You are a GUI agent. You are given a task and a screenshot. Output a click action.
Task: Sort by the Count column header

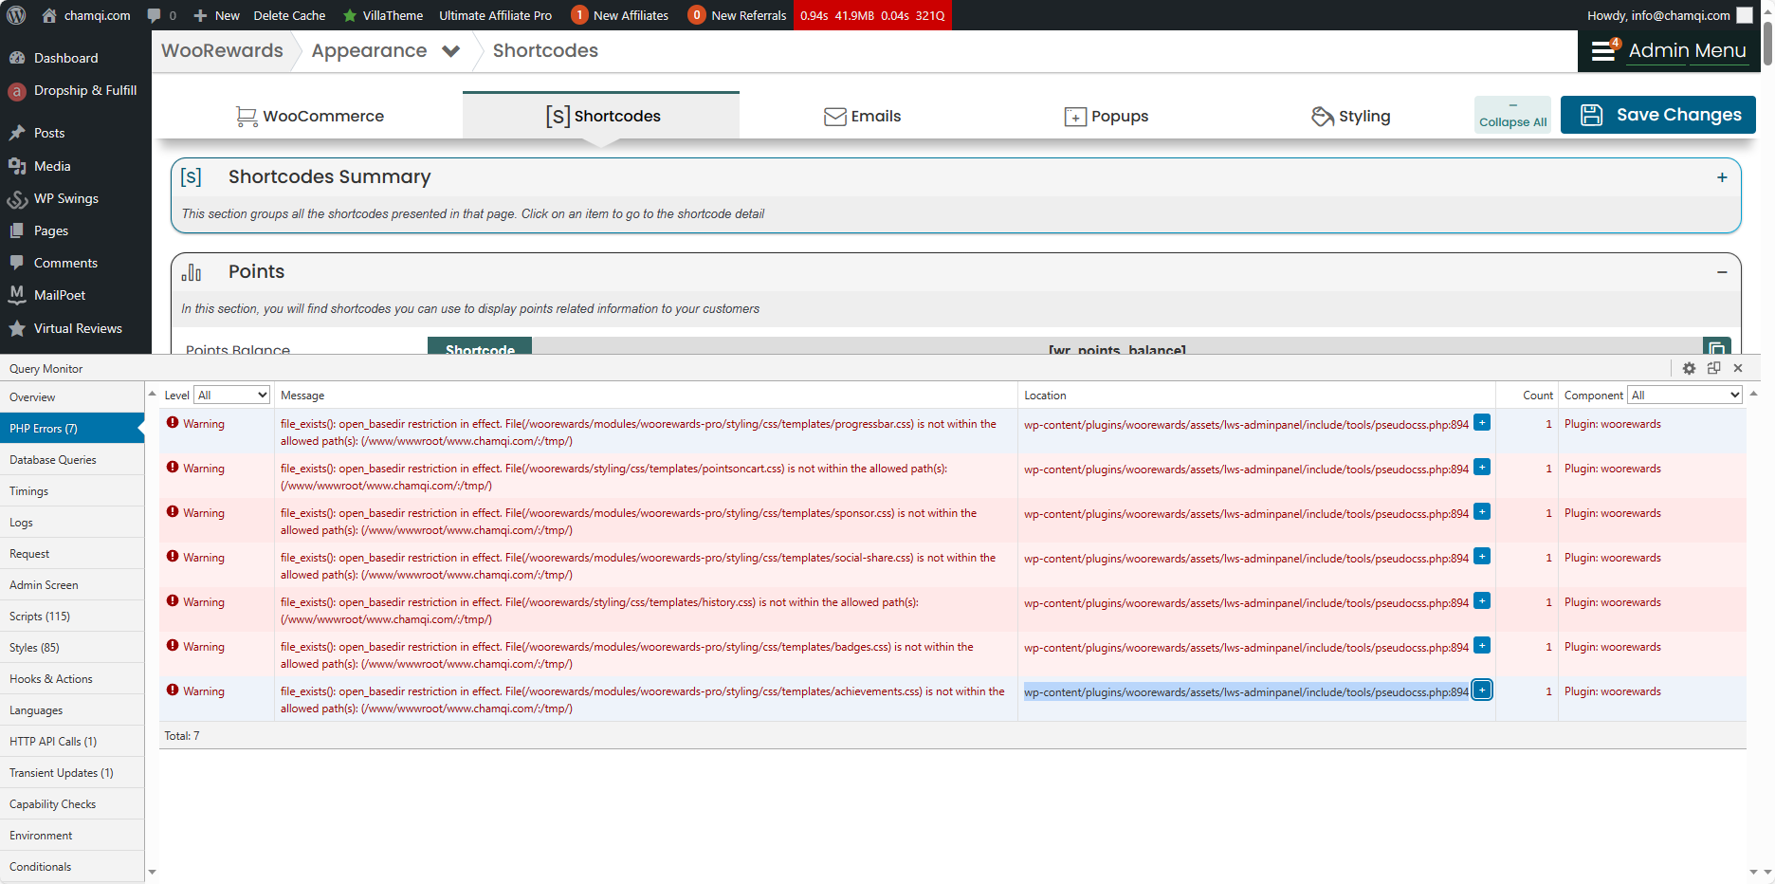1537,396
